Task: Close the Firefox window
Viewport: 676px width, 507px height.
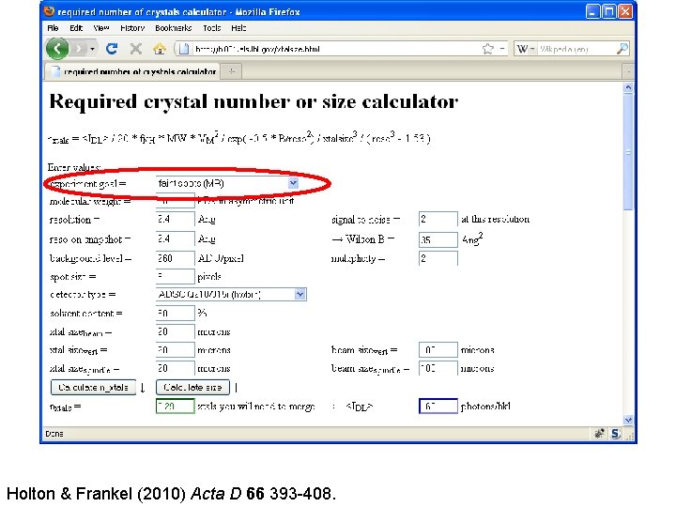Action: coord(625,11)
